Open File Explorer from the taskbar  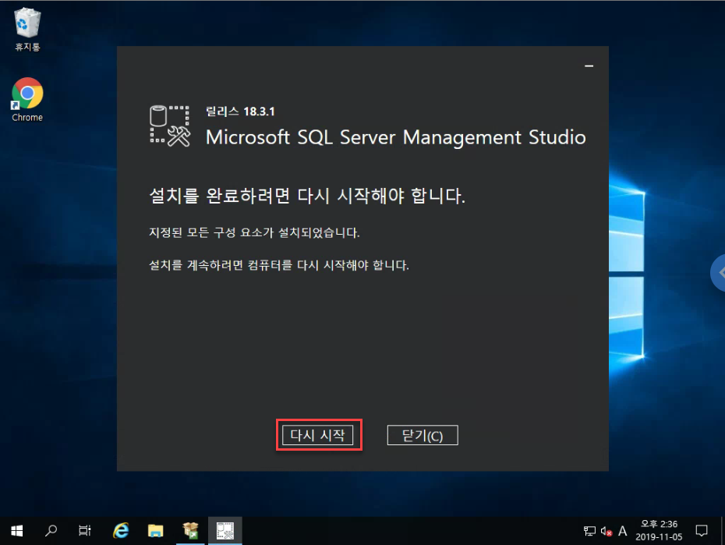point(155,531)
